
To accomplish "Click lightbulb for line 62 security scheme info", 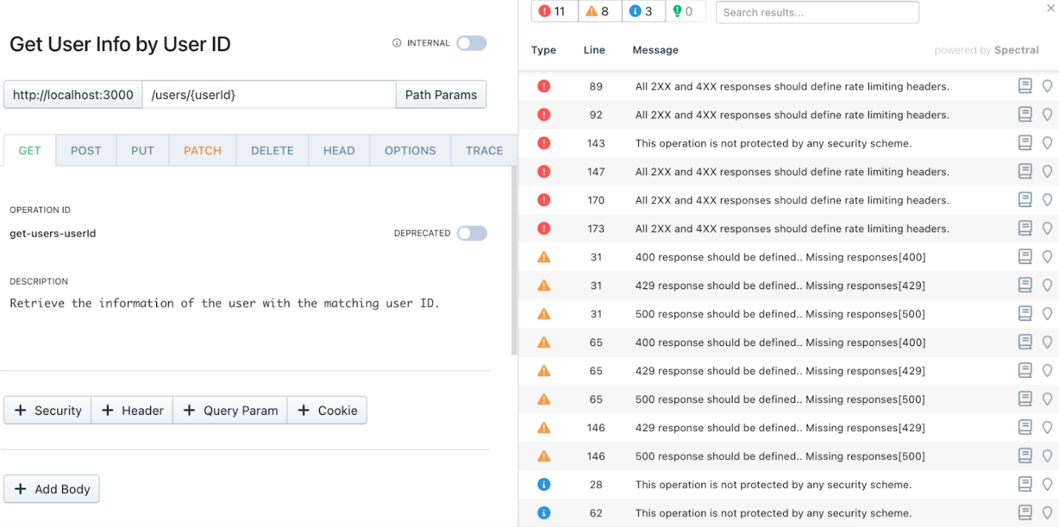I will (x=1048, y=512).
